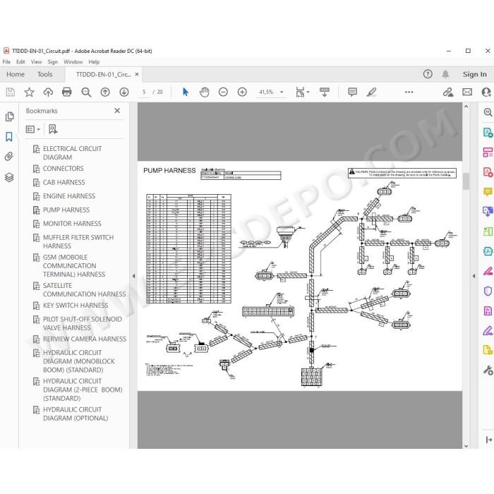
Task: Open Help question mark icon
Action: [428, 74]
